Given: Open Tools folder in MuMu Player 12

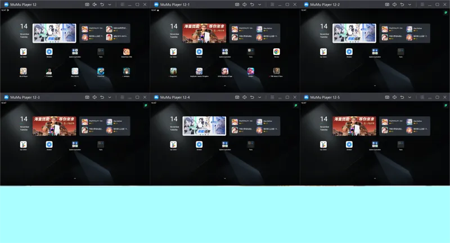Looking at the screenshot, I should click(101, 52).
